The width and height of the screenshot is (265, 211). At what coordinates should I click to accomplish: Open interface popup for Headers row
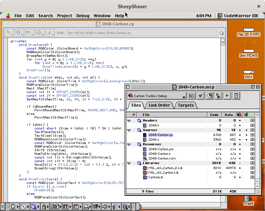[x=252, y=121]
